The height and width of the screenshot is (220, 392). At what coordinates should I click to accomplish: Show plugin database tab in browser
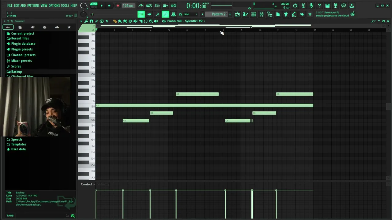pos(32,27)
